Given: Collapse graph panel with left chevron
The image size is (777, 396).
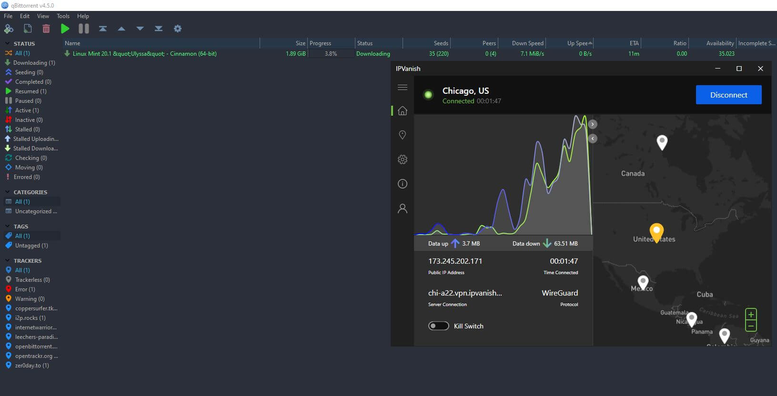Looking at the screenshot, I should point(593,139).
